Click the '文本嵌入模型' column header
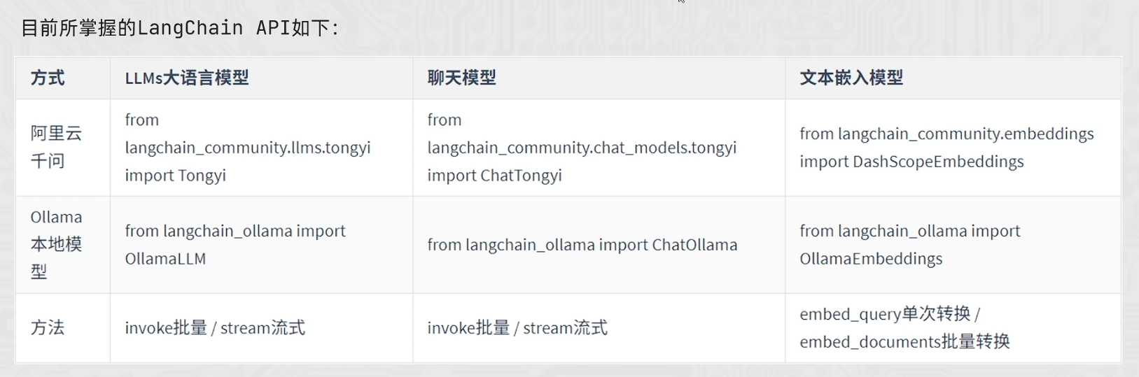The image size is (1139, 377). (x=851, y=78)
